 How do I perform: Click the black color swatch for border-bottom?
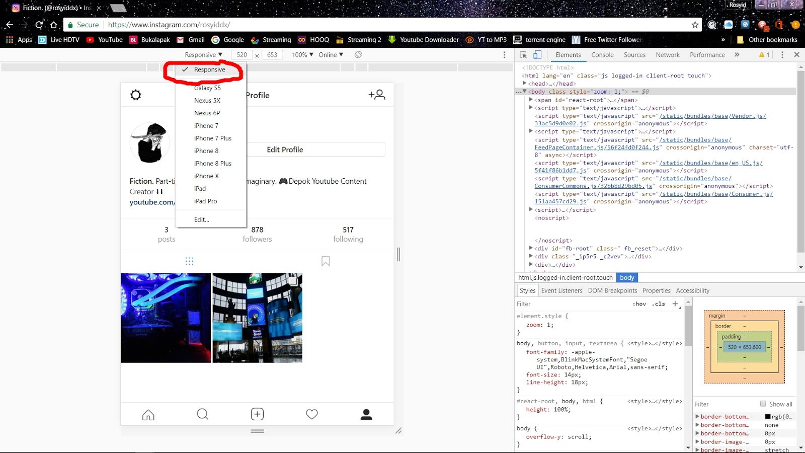[x=768, y=416]
